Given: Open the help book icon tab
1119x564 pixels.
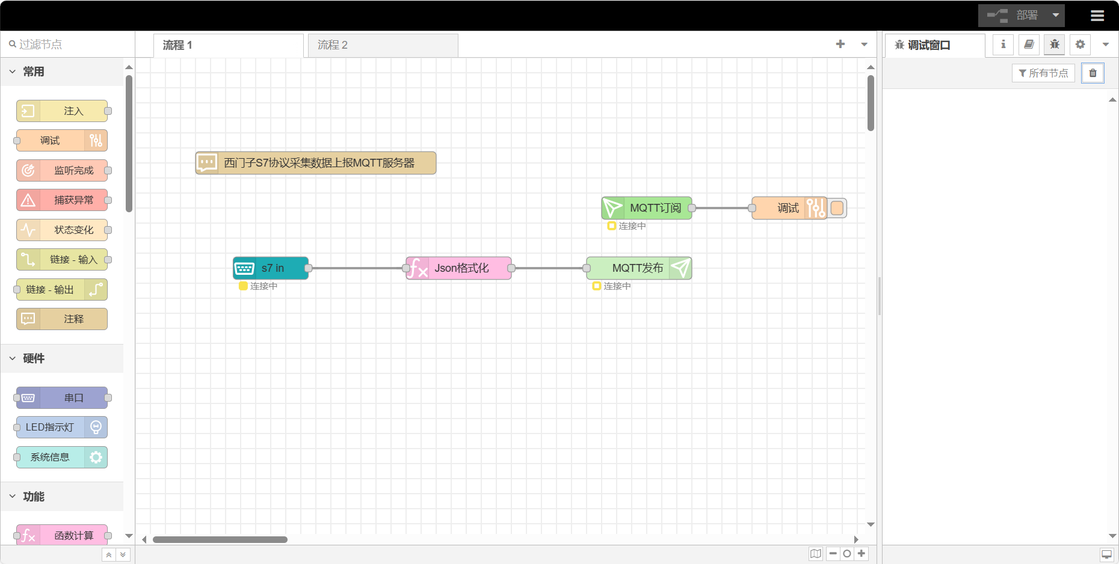Looking at the screenshot, I should tap(1029, 44).
